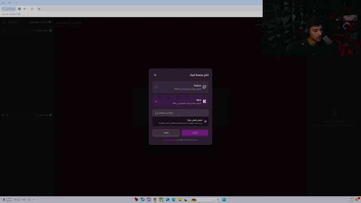The width and height of the screenshot is (361, 203).
Task: Click the taskbar search box
Action: [205, 200]
